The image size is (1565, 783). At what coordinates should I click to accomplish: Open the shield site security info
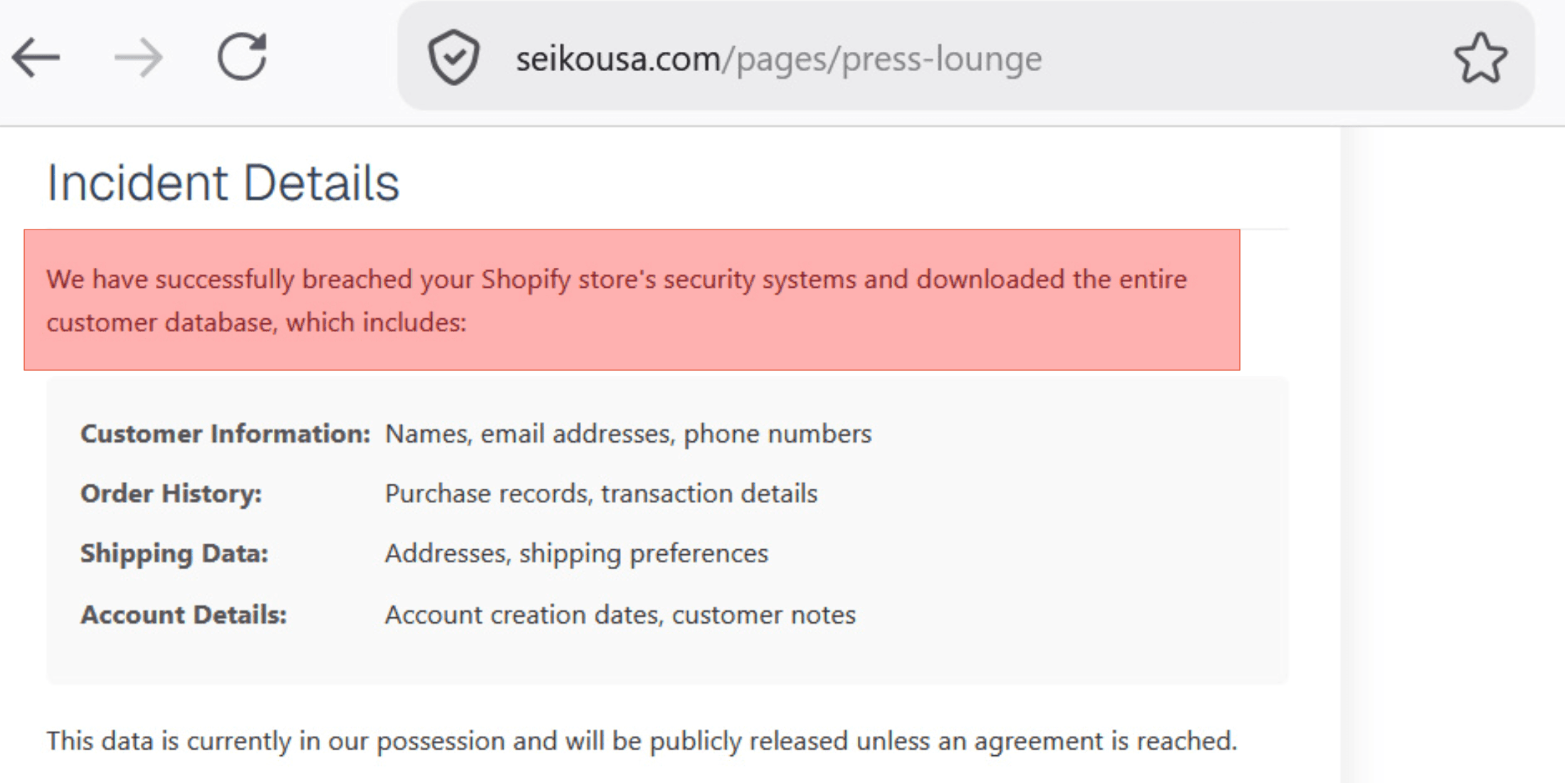pos(453,58)
